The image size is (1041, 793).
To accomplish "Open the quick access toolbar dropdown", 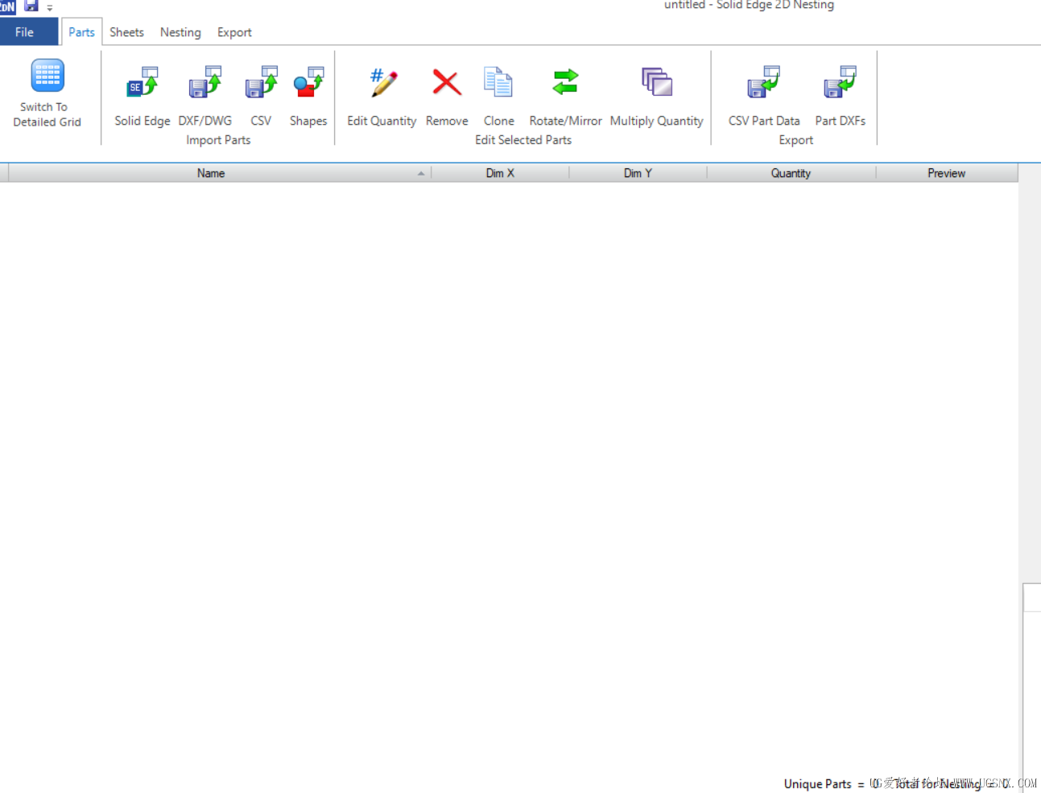I will coord(50,8).
